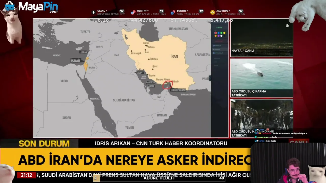The width and height of the screenshot is (326, 183).
Task: Click the Tahran city label on map
Action: tap(151, 47)
